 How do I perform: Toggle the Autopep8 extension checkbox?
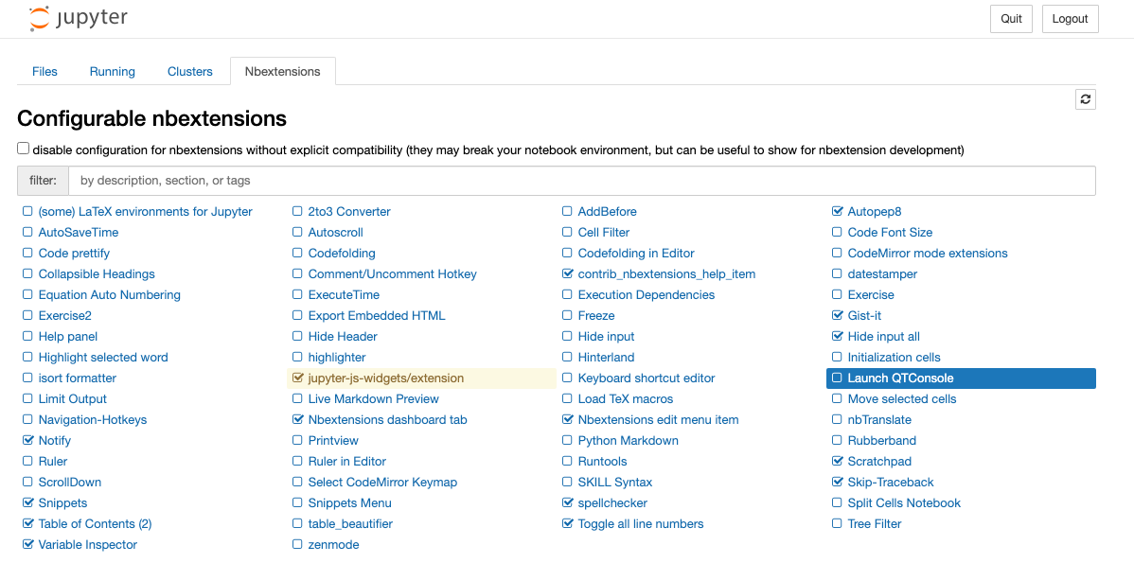point(837,212)
